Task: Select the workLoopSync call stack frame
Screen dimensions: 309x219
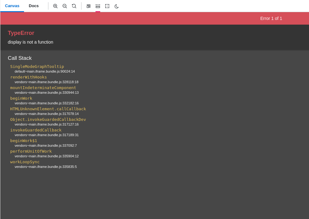Action: [x=25, y=162]
